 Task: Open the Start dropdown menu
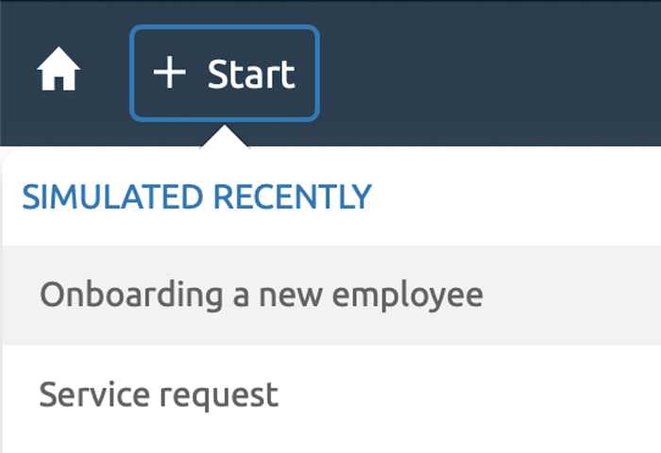click(x=225, y=74)
